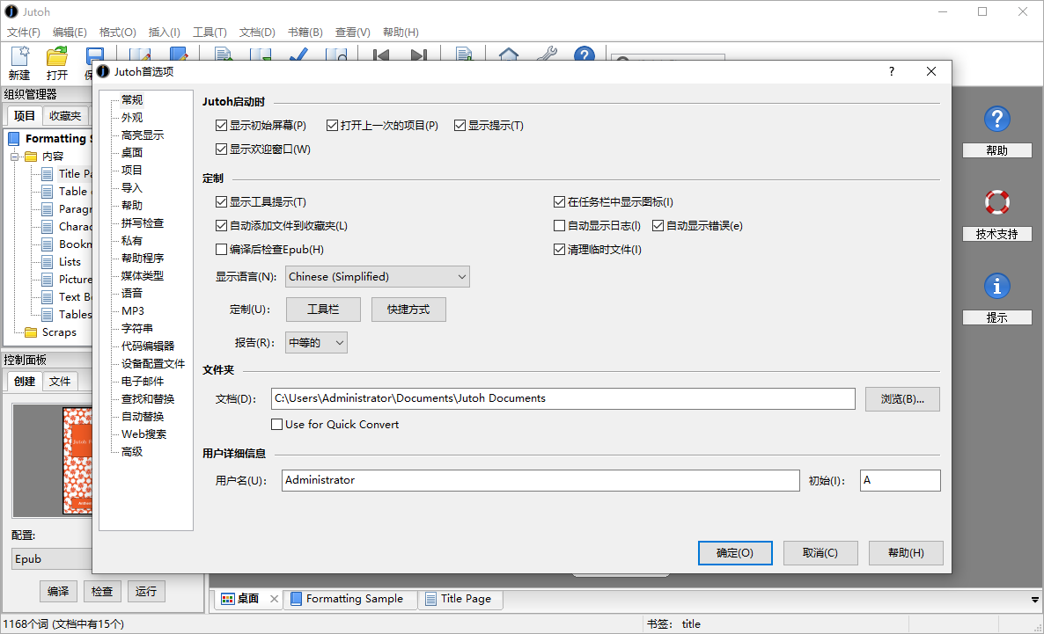Click the 技术支持 lifebuoy icon
This screenshot has width=1044, height=634.
pos(996,201)
